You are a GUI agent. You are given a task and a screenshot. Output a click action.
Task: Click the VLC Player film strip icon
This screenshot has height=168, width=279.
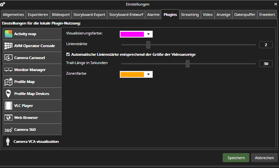tap(8, 106)
